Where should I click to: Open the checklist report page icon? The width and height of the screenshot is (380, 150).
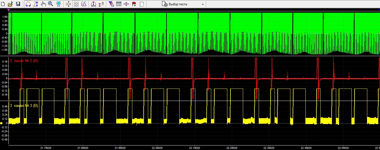[142, 4]
